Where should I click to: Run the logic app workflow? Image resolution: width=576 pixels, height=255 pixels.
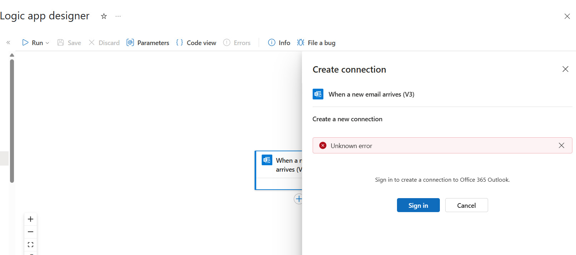[33, 43]
